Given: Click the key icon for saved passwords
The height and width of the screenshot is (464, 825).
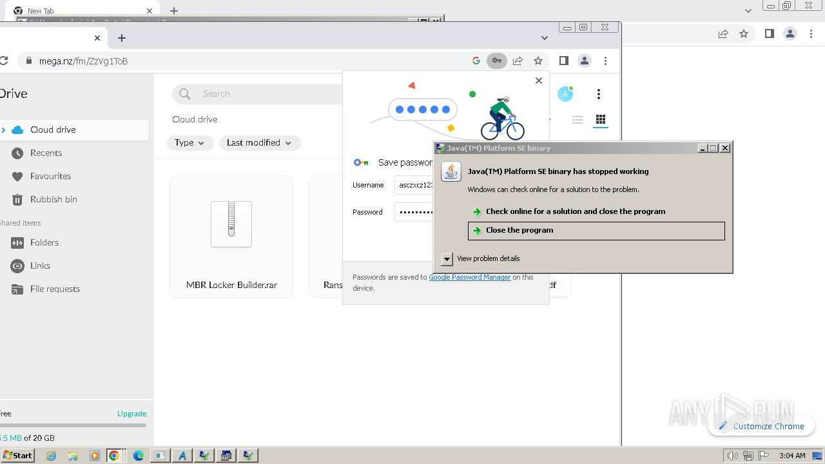Looking at the screenshot, I should 496,61.
